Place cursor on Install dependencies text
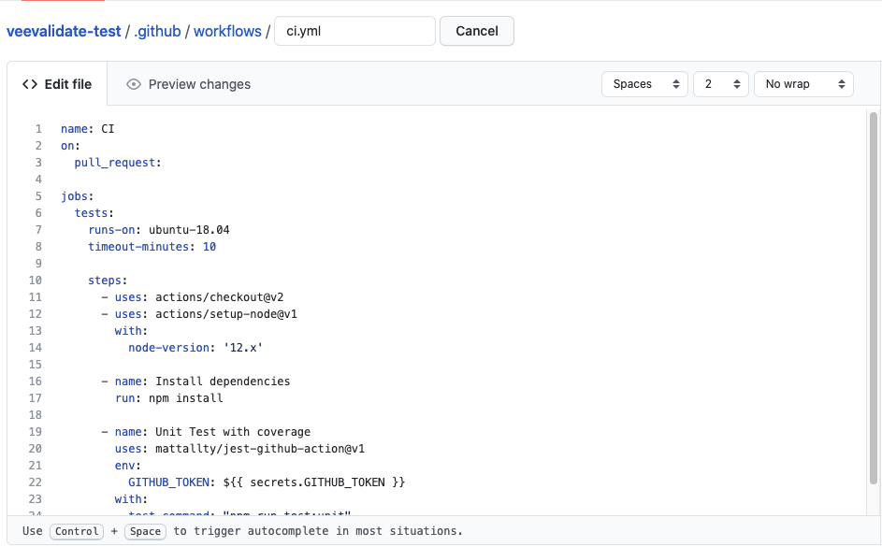The height and width of the screenshot is (547, 882). 223,381
